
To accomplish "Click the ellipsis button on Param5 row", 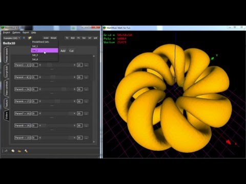I will (x=86, y=89).
